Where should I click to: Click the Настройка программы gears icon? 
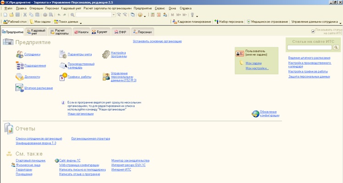click(x=106, y=55)
